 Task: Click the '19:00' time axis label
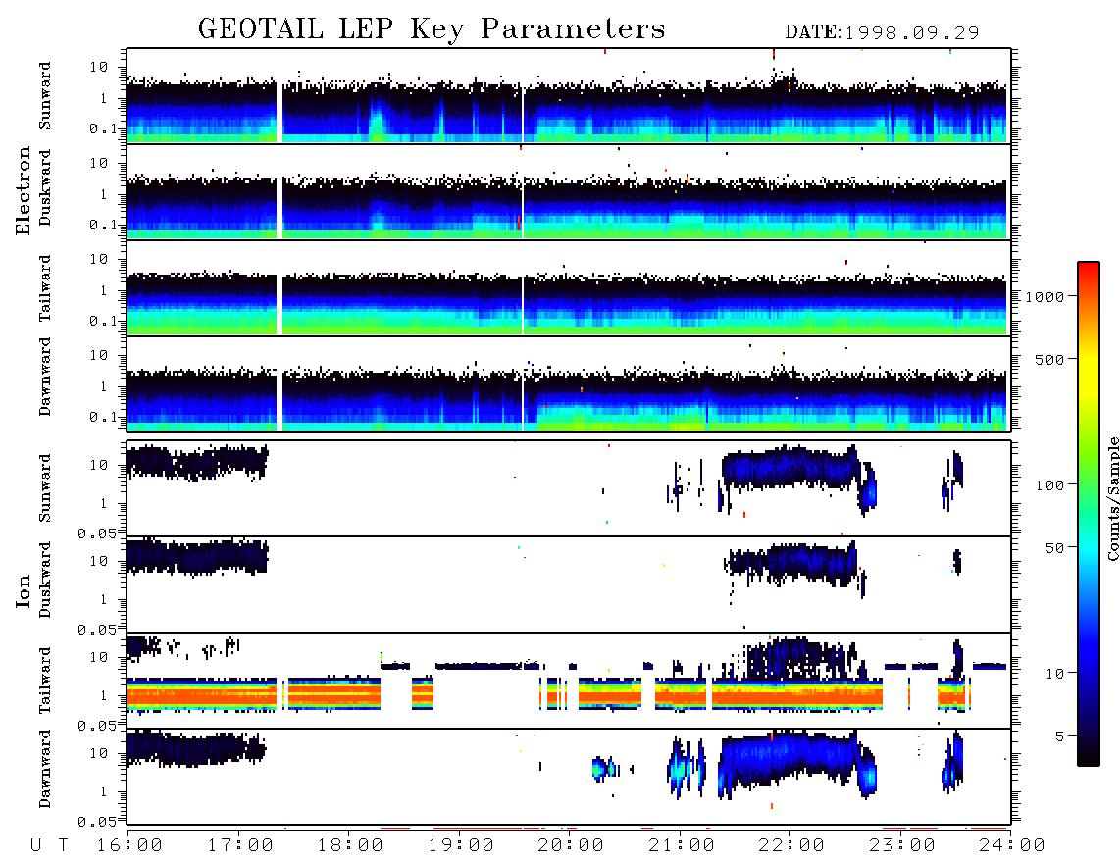(x=461, y=845)
